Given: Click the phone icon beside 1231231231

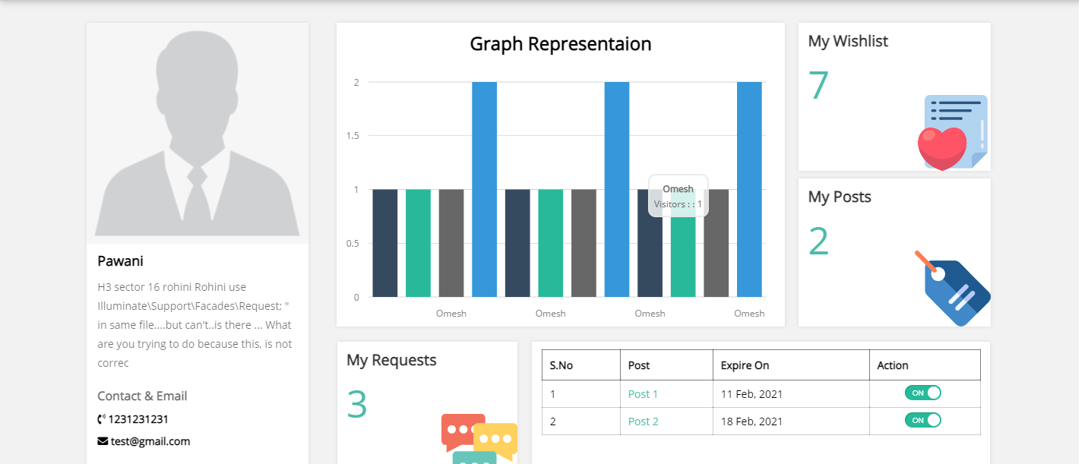Looking at the screenshot, I should 102,419.
